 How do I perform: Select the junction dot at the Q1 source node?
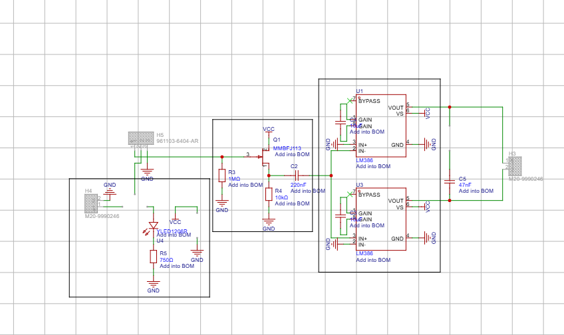(x=269, y=175)
